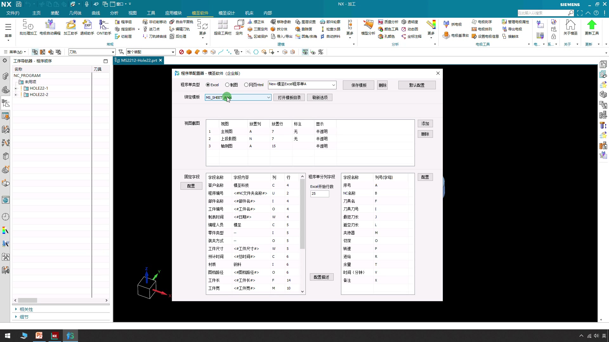Click the 保存模板 button
Image resolution: width=609 pixels, height=342 pixels.
pos(359,85)
